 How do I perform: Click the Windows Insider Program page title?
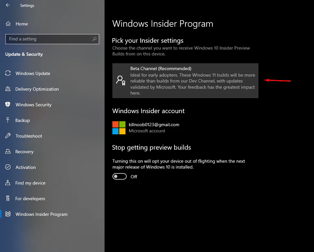tap(163, 24)
